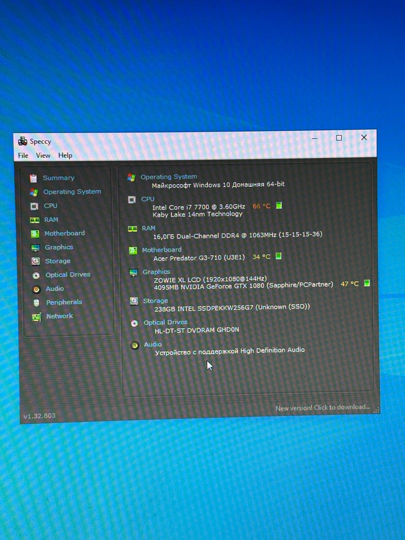Click the Windows flag icon in summary pane
This screenshot has height=540, width=405.
132,178
